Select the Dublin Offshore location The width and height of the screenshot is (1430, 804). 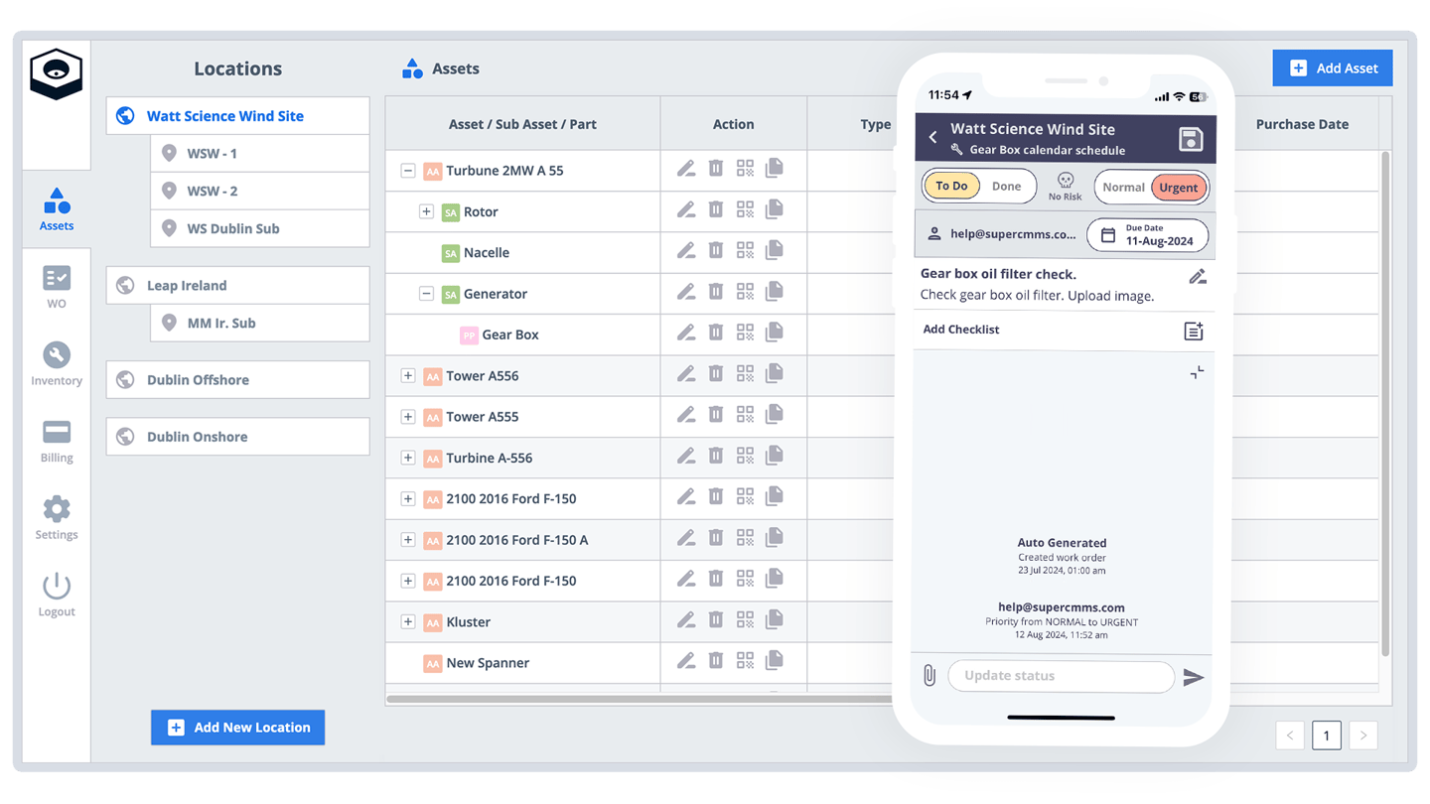click(x=238, y=380)
